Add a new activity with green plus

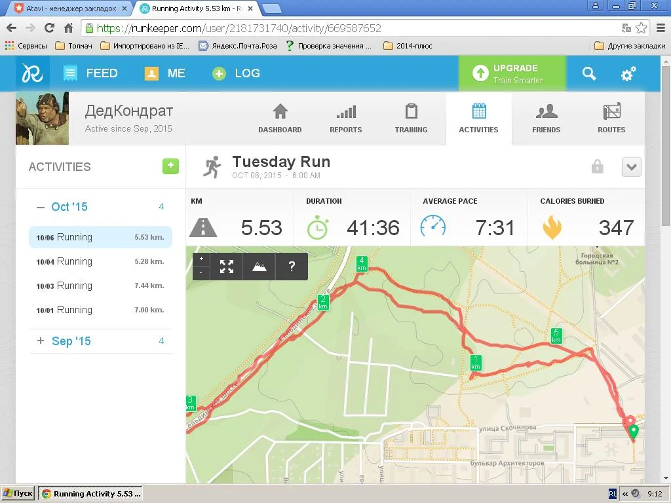(x=170, y=166)
